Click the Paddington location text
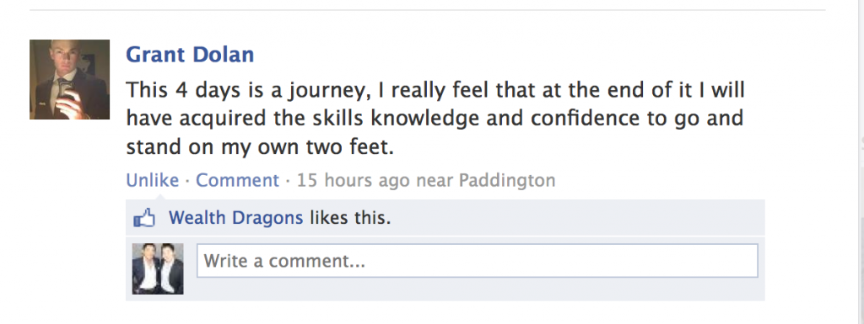The height and width of the screenshot is (324, 864). coord(507,180)
